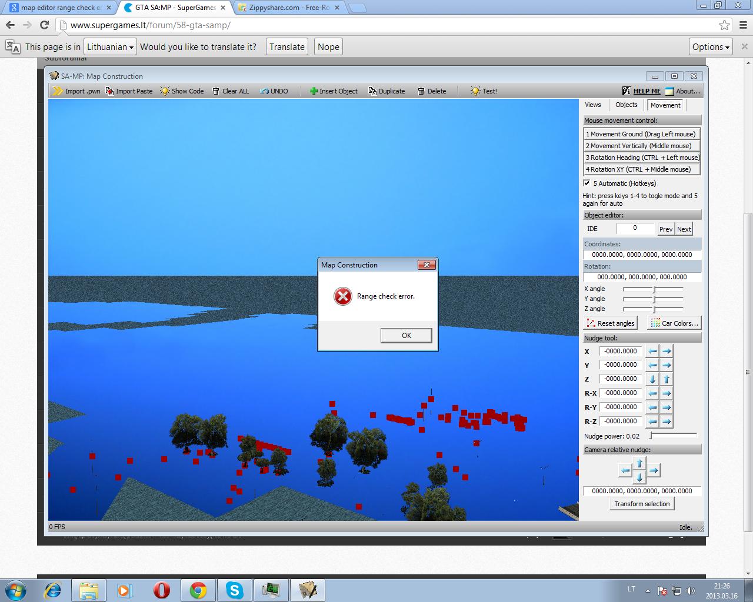Nudge R-Y left arrow
Image resolution: width=753 pixels, height=602 pixels.
652,407
